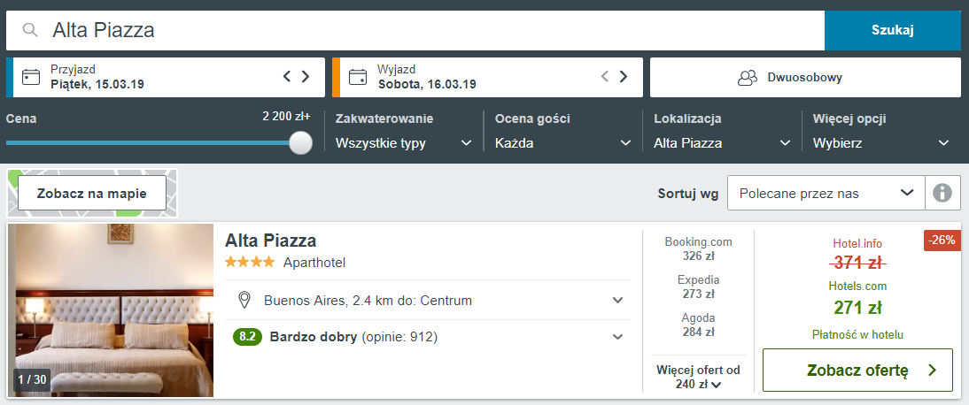This screenshot has width=969, height=405.
Task: Click the check-out calendar icon
Action: click(x=358, y=77)
